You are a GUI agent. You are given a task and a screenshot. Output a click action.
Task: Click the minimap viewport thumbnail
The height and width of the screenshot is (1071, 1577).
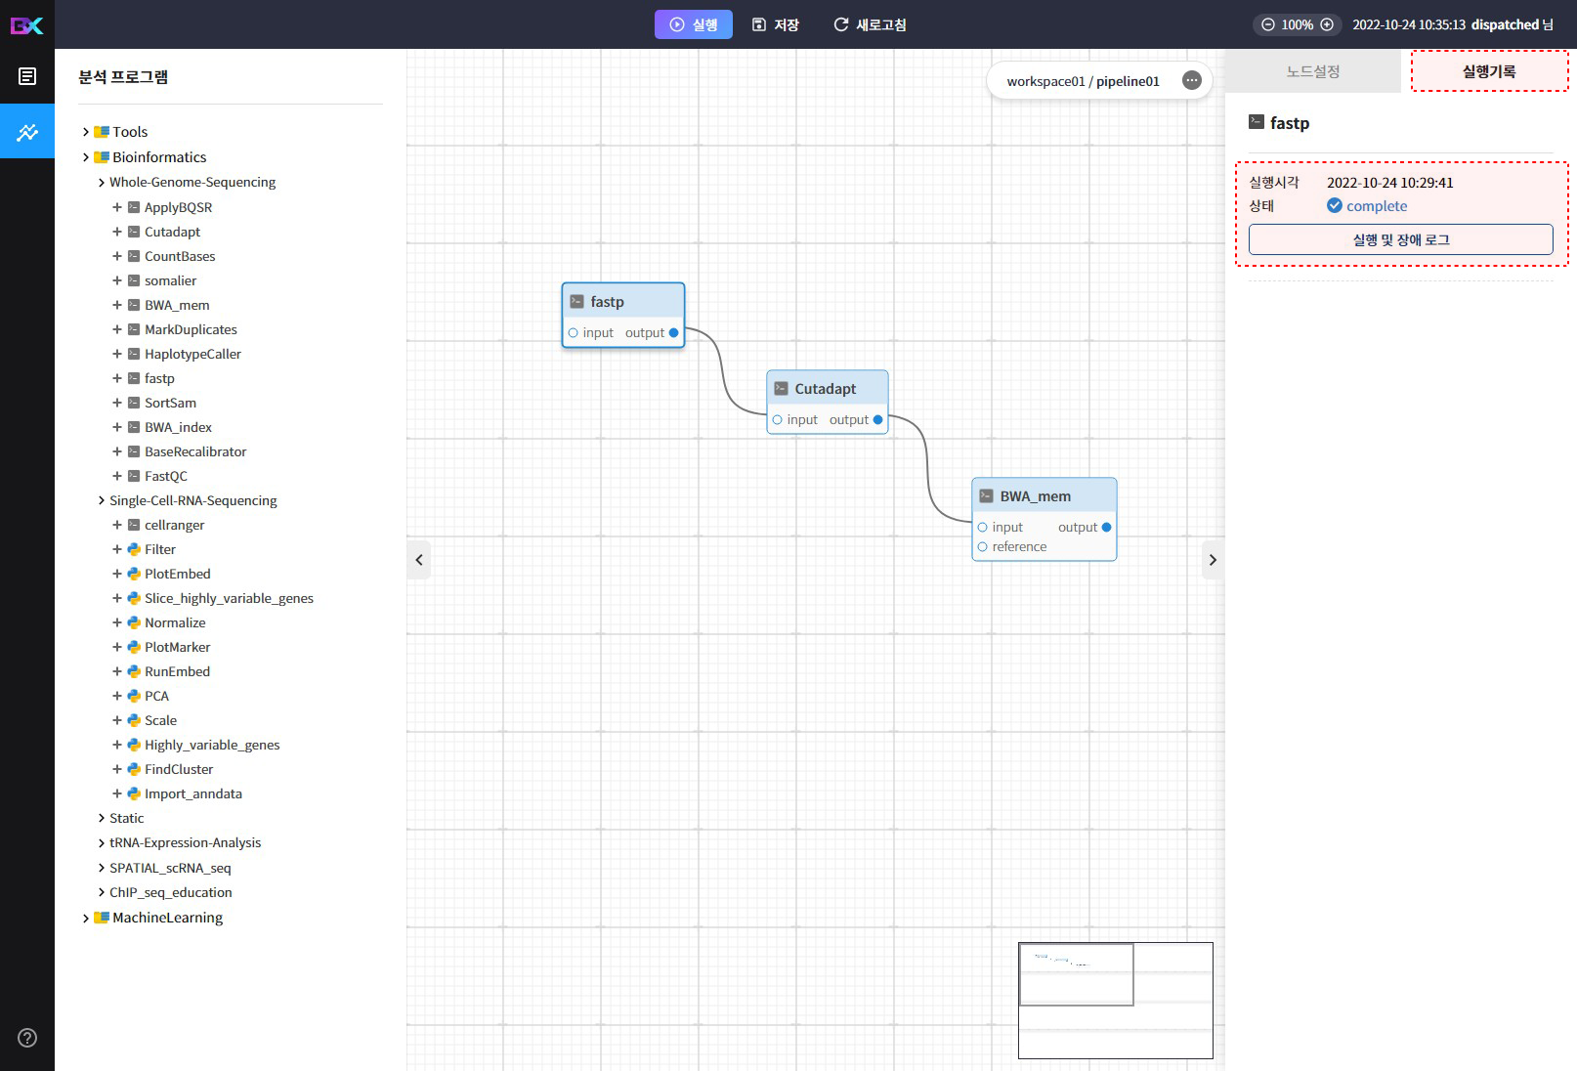click(x=1077, y=974)
